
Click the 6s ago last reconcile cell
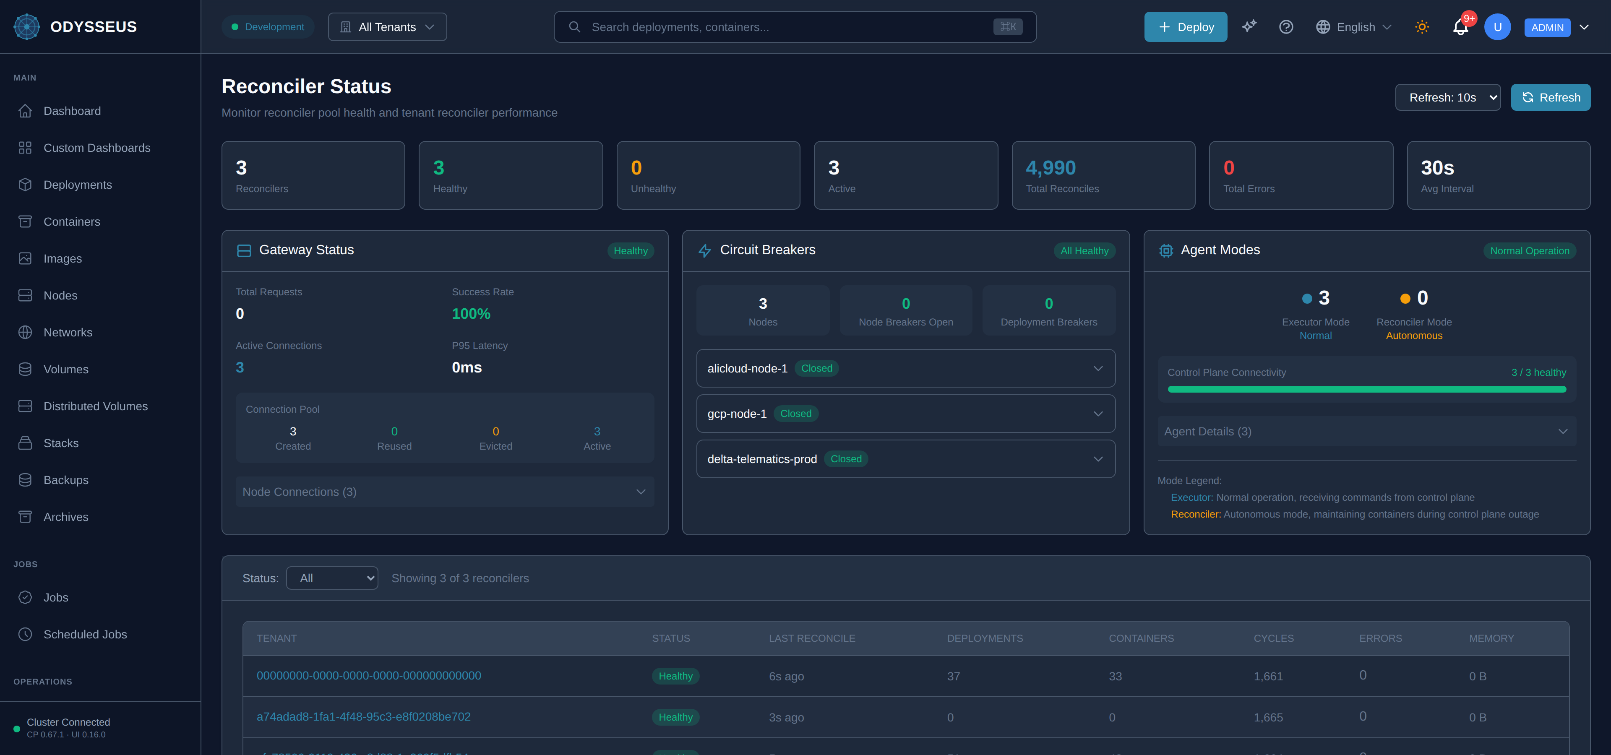786,676
